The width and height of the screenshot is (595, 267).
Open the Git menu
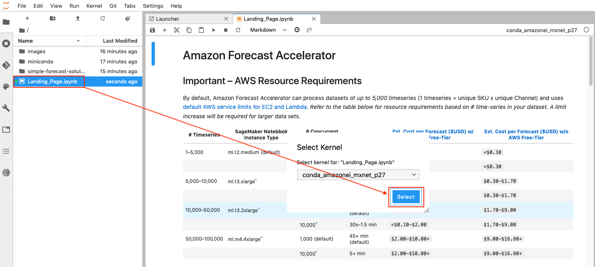(x=114, y=6)
